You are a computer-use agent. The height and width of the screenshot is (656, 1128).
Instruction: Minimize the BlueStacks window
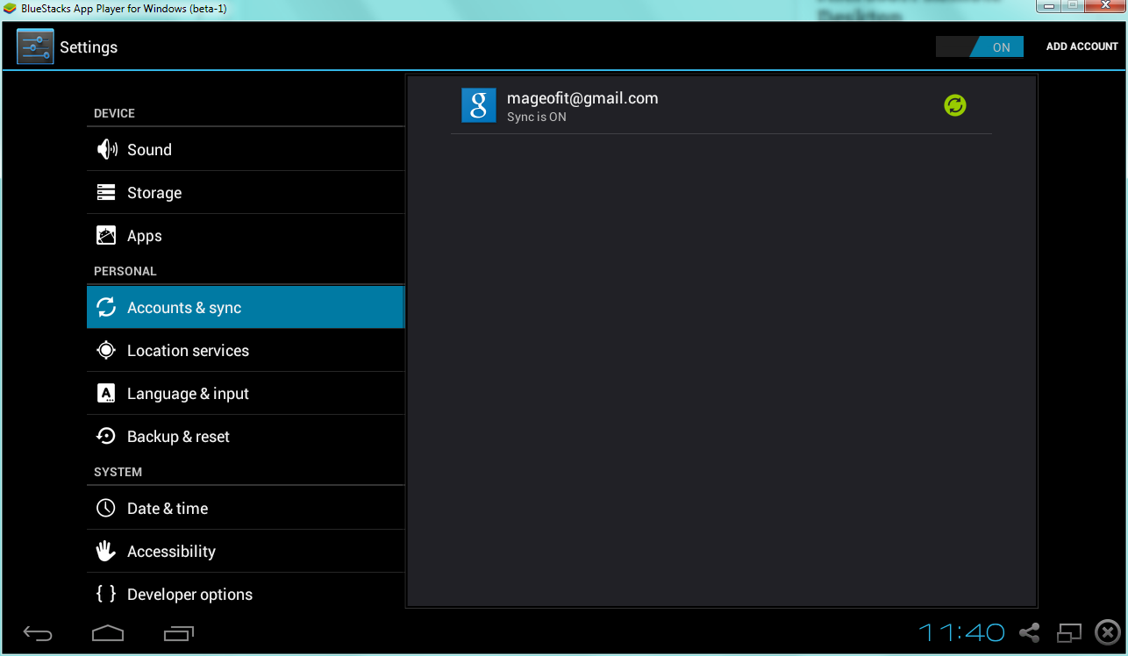click(x=1048, y=6)
